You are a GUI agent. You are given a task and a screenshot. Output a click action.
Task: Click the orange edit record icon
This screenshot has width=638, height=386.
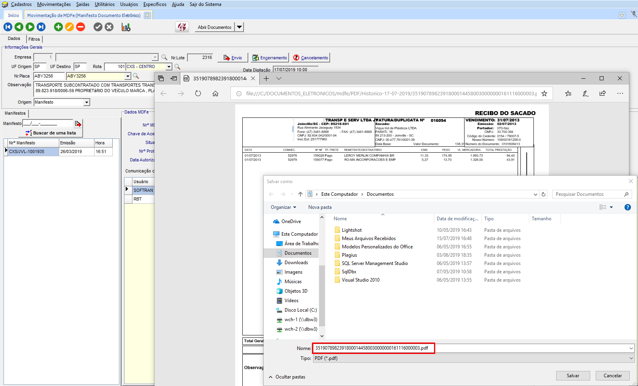[x=69, y=27]
